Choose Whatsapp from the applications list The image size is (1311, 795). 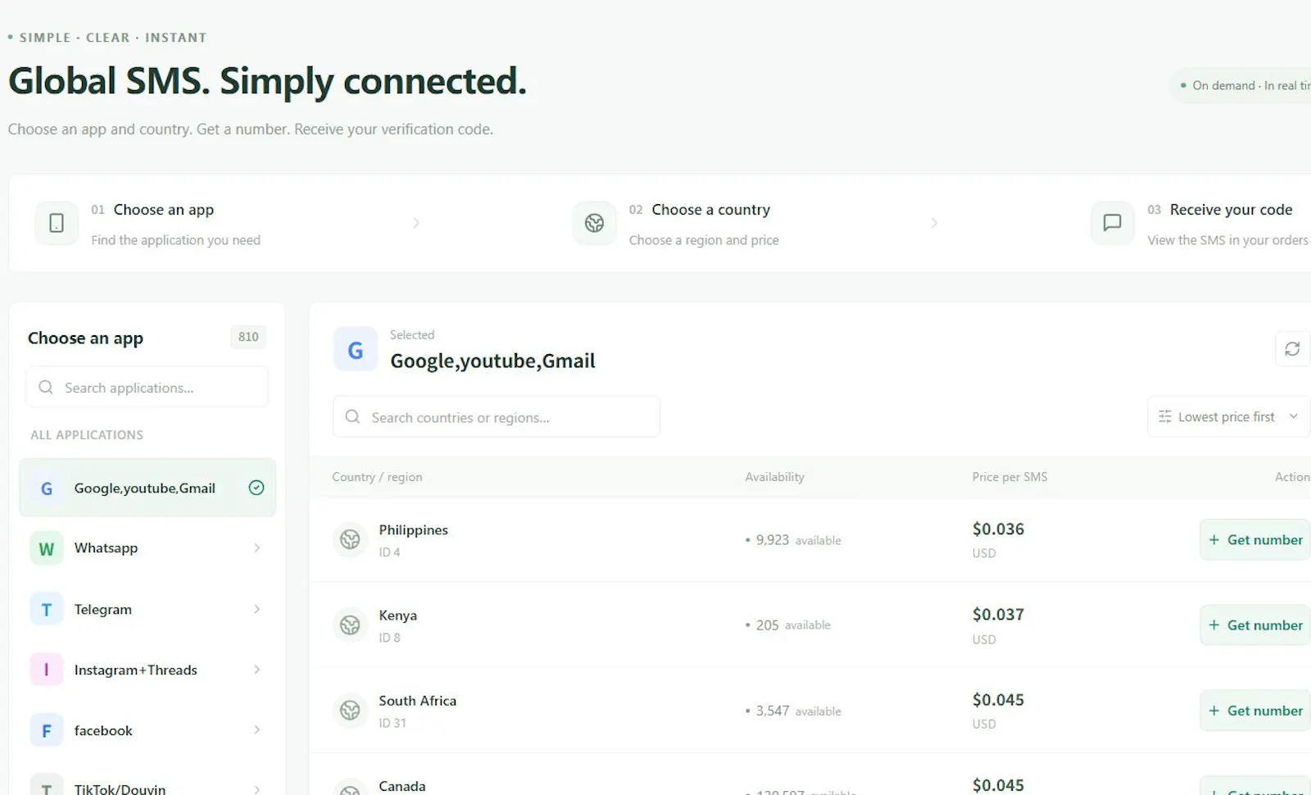click(147, 548)
